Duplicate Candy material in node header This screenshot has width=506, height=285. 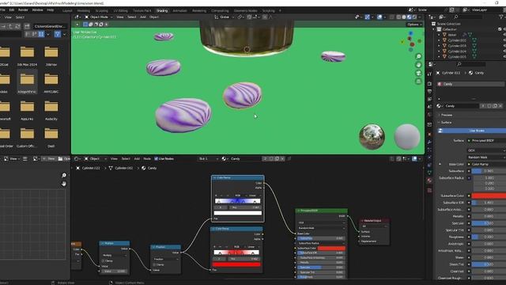coord(277,158)
